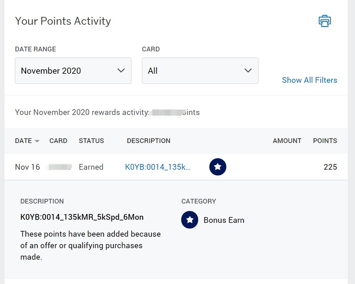Click the star icon in the Nov 16 row
This screenshot has width=355, height=284.
(x=217, y=167)
